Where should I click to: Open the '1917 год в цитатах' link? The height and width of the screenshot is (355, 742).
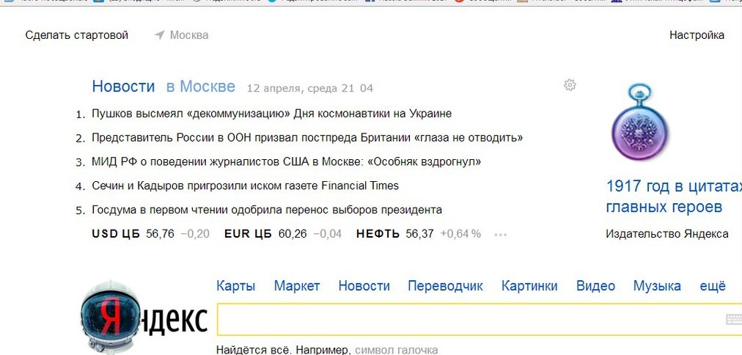tap(674, 197)
